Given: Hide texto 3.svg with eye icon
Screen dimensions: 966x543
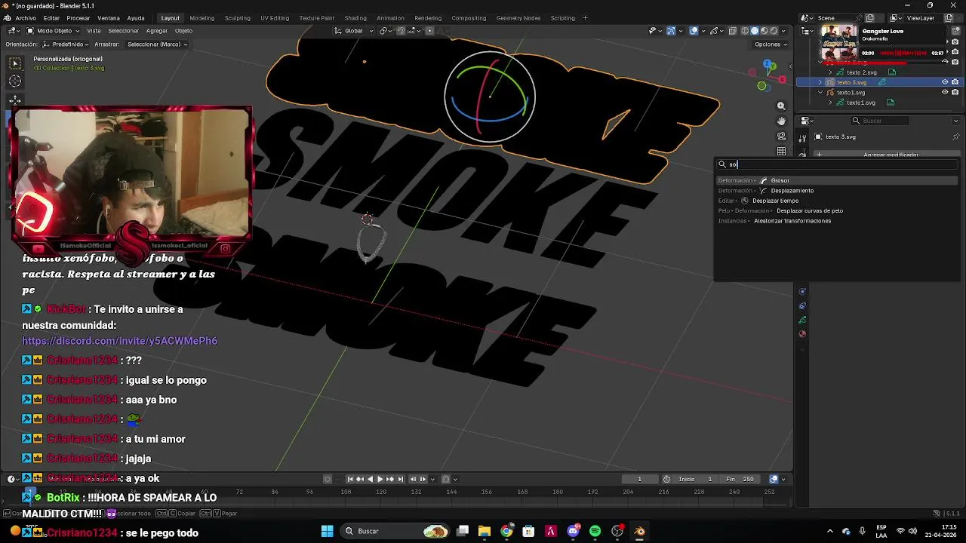Looking at the screenshot, I should click(x=945, y=82).
